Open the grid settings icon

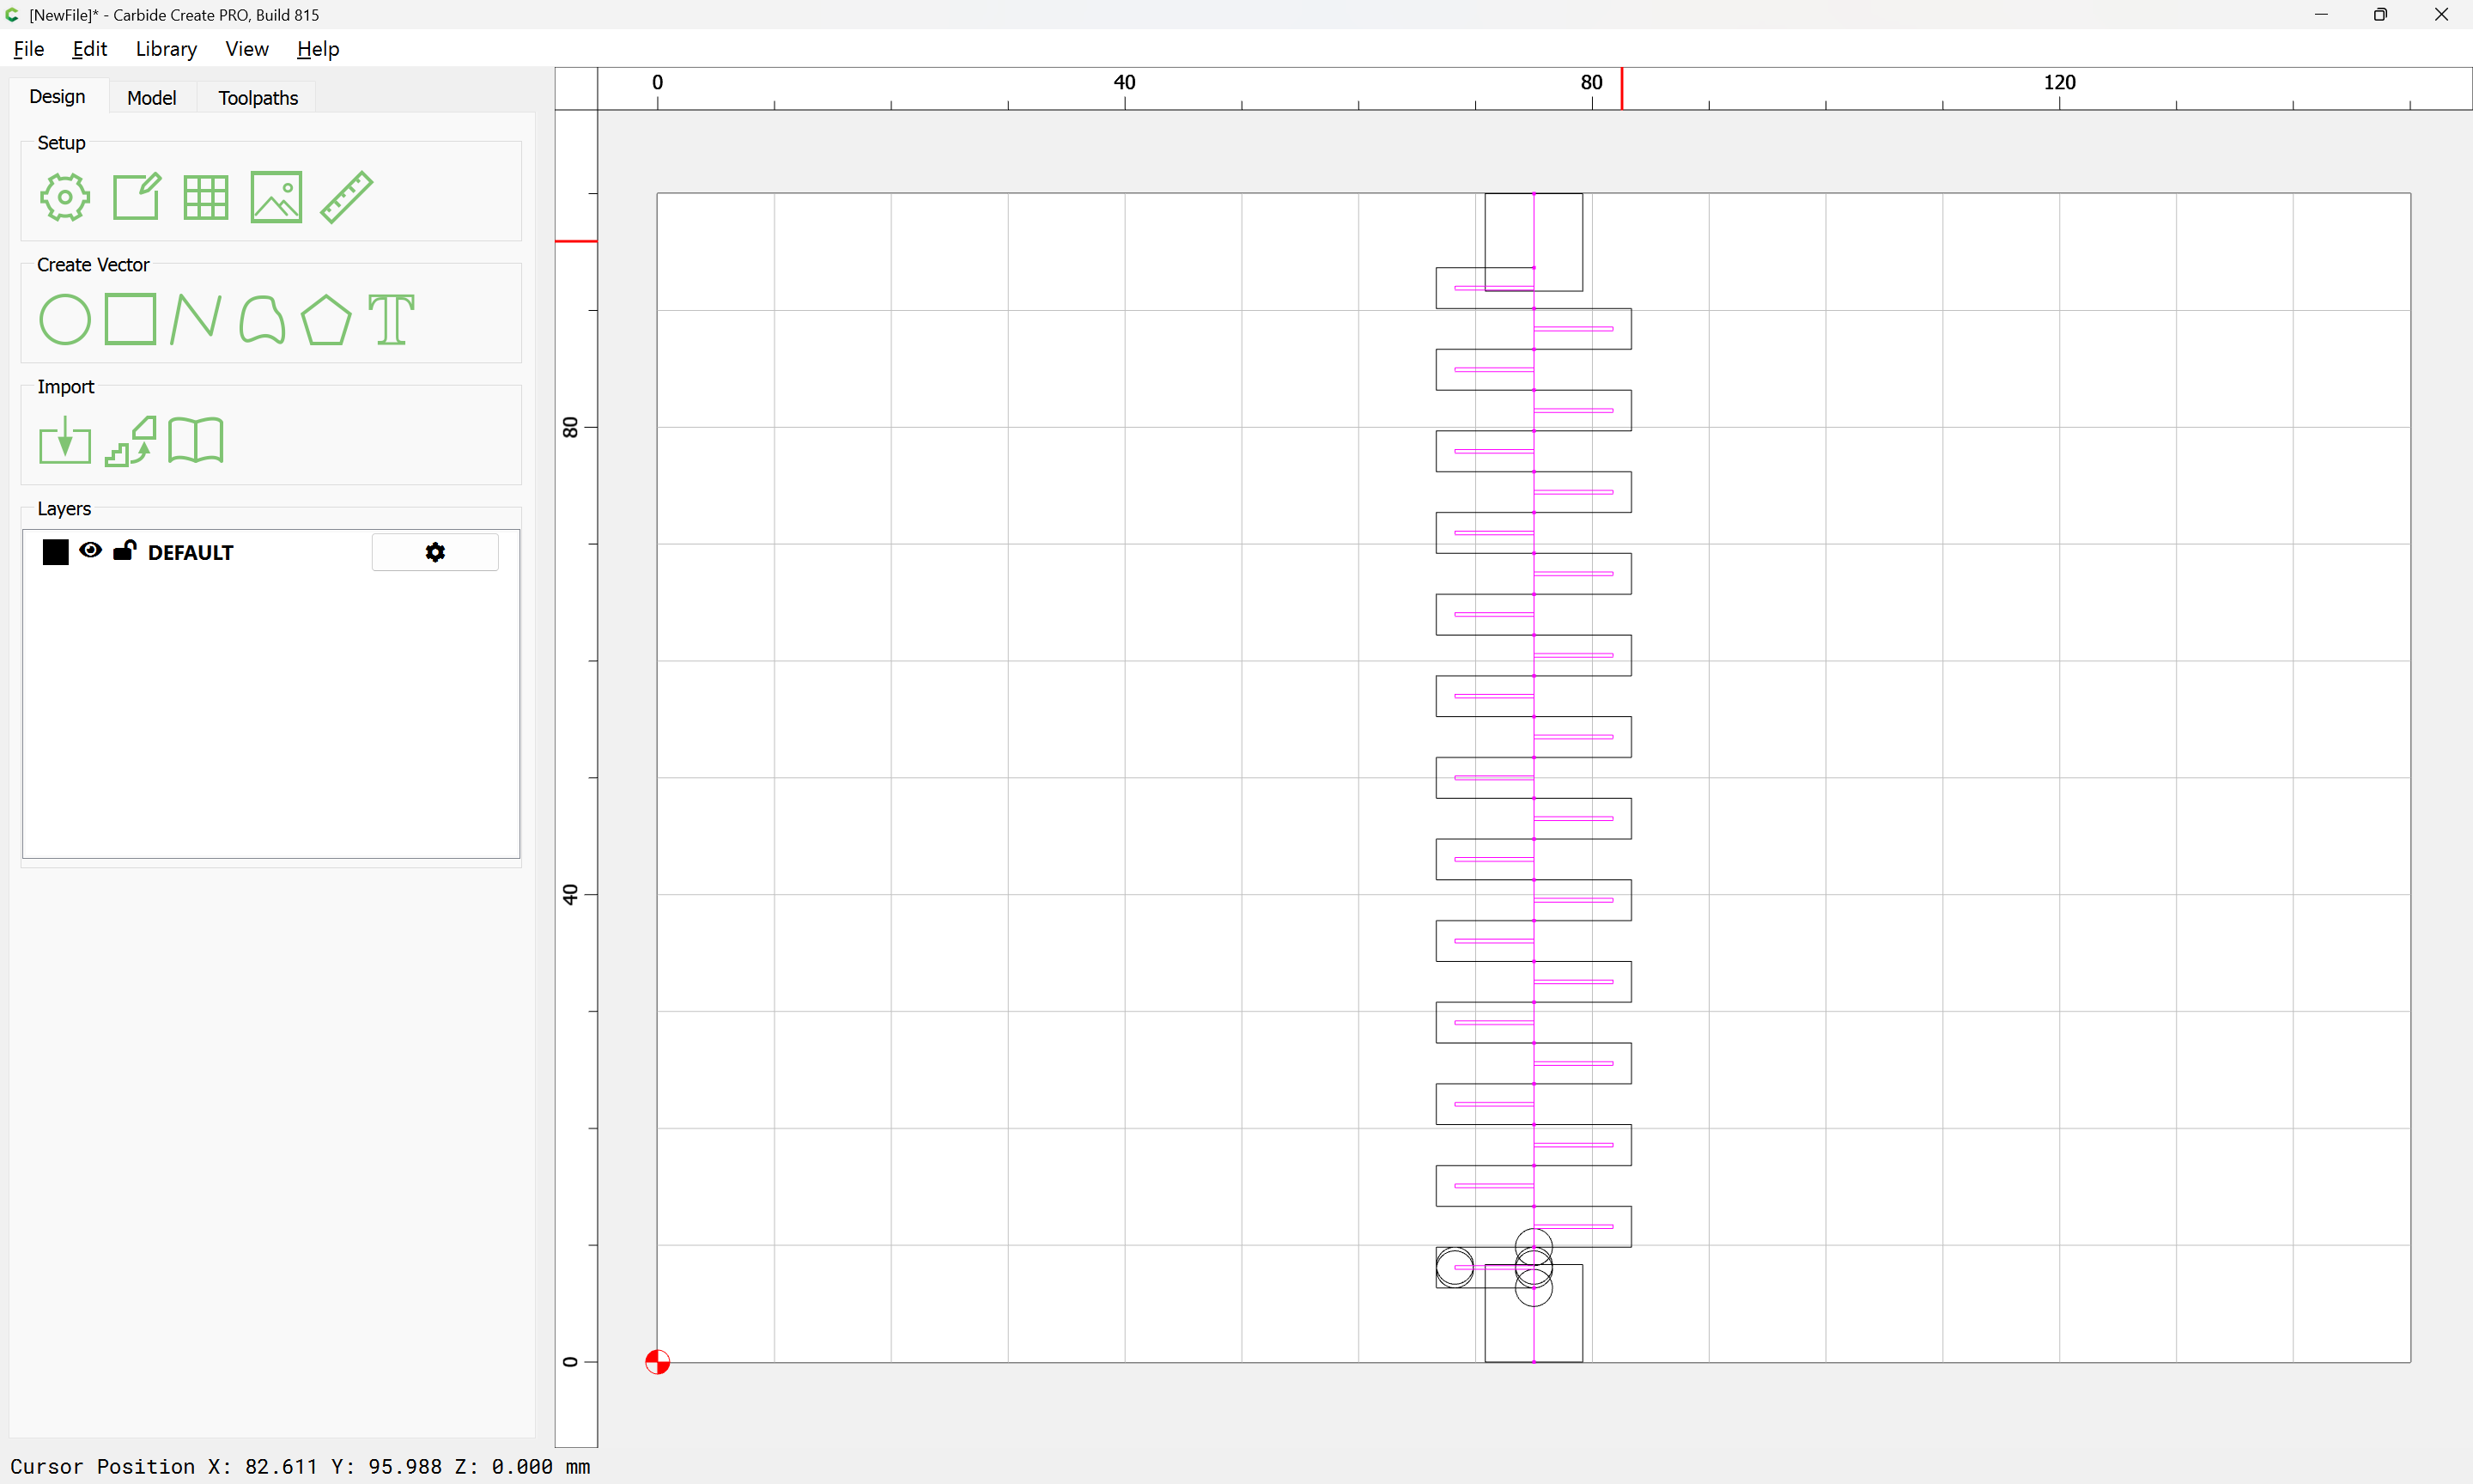pos(206,197)
